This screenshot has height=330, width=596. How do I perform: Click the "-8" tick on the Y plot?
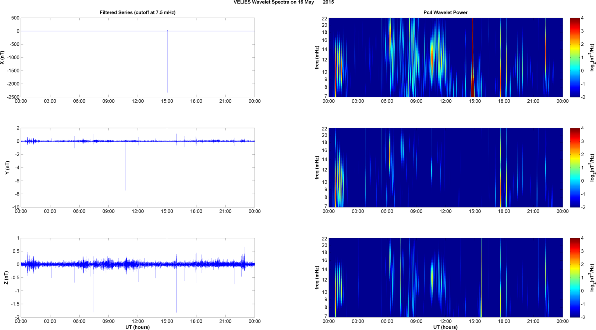click(x=17, y=194)
